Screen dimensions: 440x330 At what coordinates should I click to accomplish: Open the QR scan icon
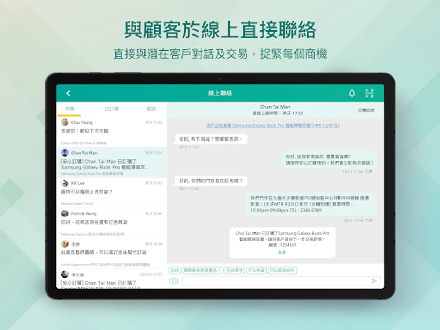(x=369, y=93)
